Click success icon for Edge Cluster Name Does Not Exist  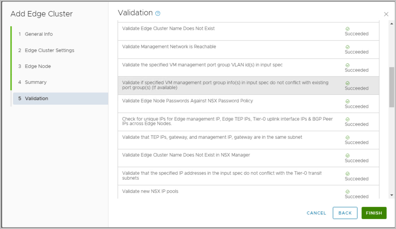(348, 29)
